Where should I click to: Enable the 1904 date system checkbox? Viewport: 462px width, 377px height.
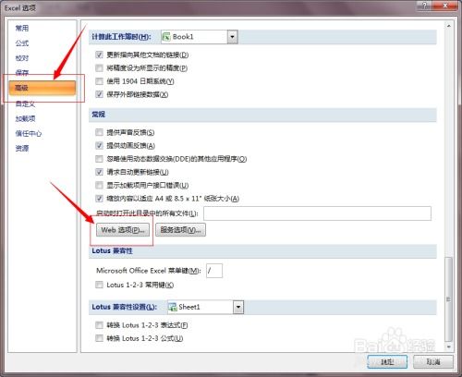(x=99, y=81)
